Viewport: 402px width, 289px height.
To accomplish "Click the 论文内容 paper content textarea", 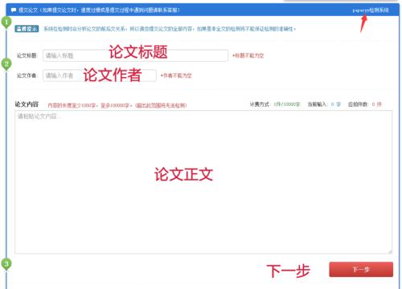I will tap(203, 182).
